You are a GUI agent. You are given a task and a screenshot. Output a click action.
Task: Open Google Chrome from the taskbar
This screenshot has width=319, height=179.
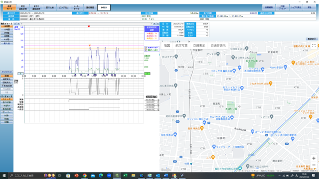[x=84, y=176]
